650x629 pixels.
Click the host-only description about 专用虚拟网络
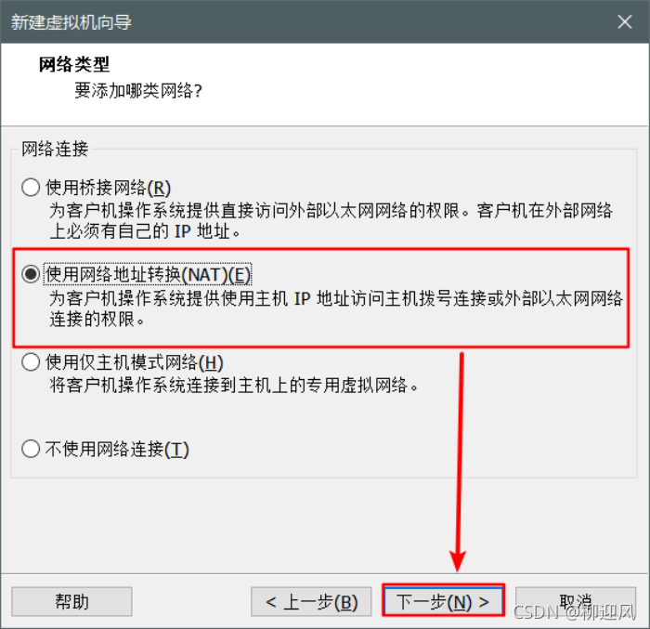[x=234, y=386]
